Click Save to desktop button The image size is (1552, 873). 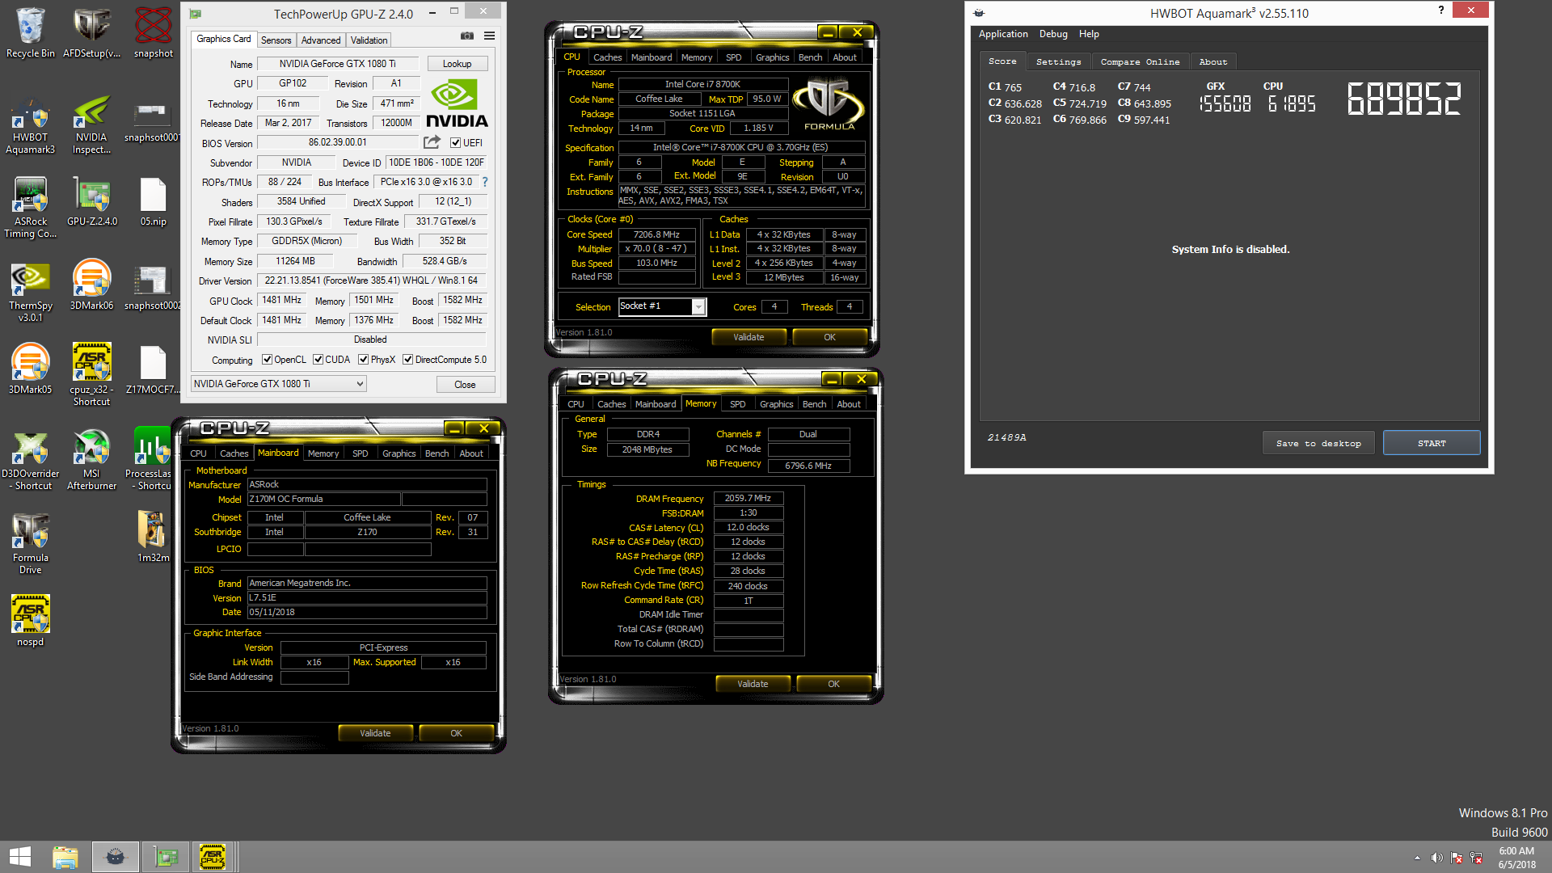pos(1318,443)
